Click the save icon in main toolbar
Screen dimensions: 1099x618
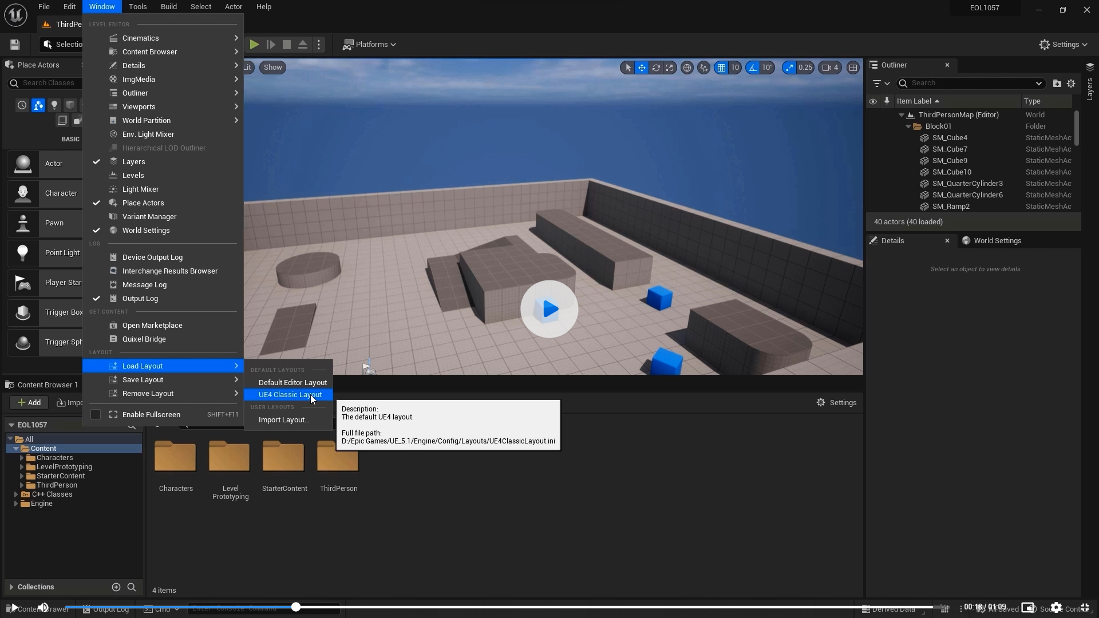[x=15, y=45]
